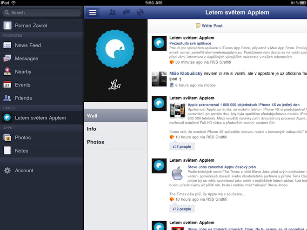Click the Notes app icon
This screenshot has height=230, width=307.
click(x=7, y=151)
